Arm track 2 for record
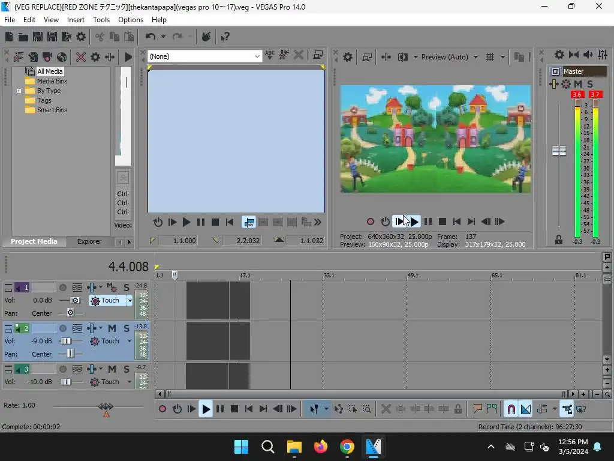 [x=62, y=328]
